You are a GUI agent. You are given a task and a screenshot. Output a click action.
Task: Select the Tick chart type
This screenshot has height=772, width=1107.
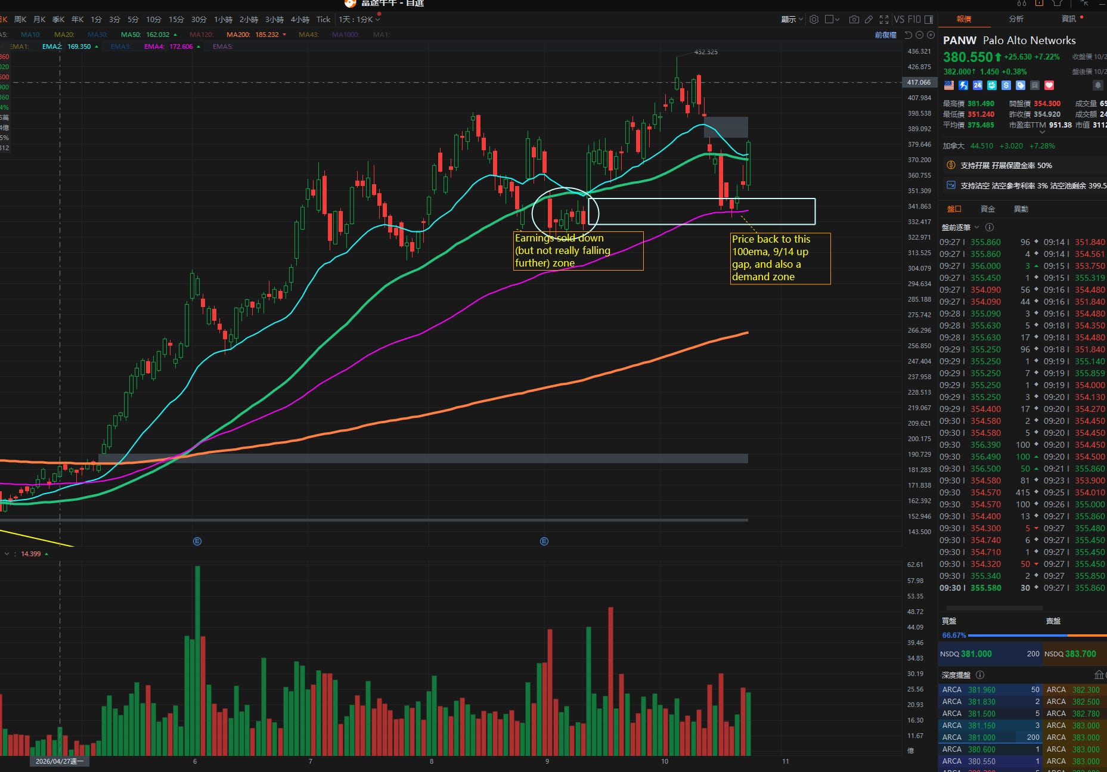[x=323, y=19]
